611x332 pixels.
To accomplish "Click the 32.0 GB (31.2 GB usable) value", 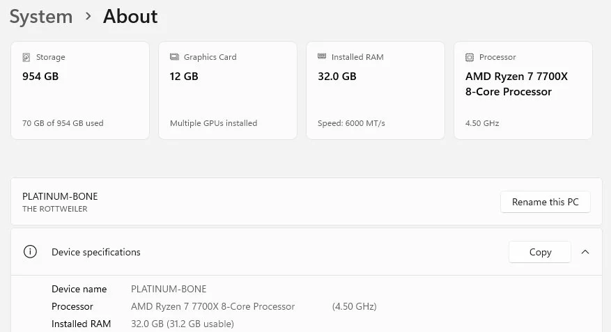I will click(x=183, y=324).
